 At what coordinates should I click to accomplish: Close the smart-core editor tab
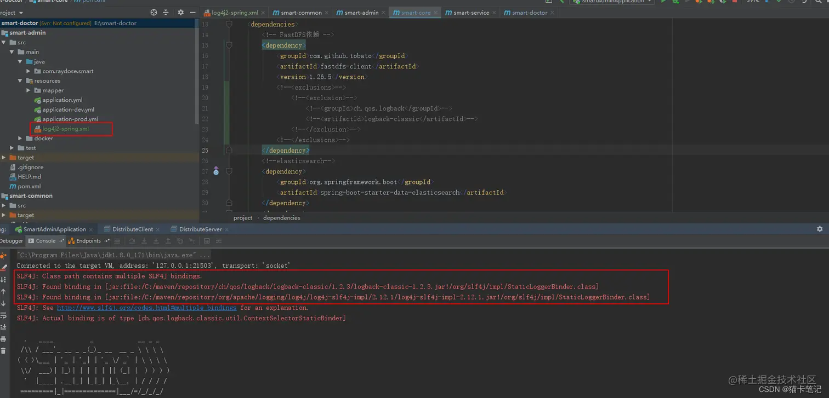(x=436, y=13)
